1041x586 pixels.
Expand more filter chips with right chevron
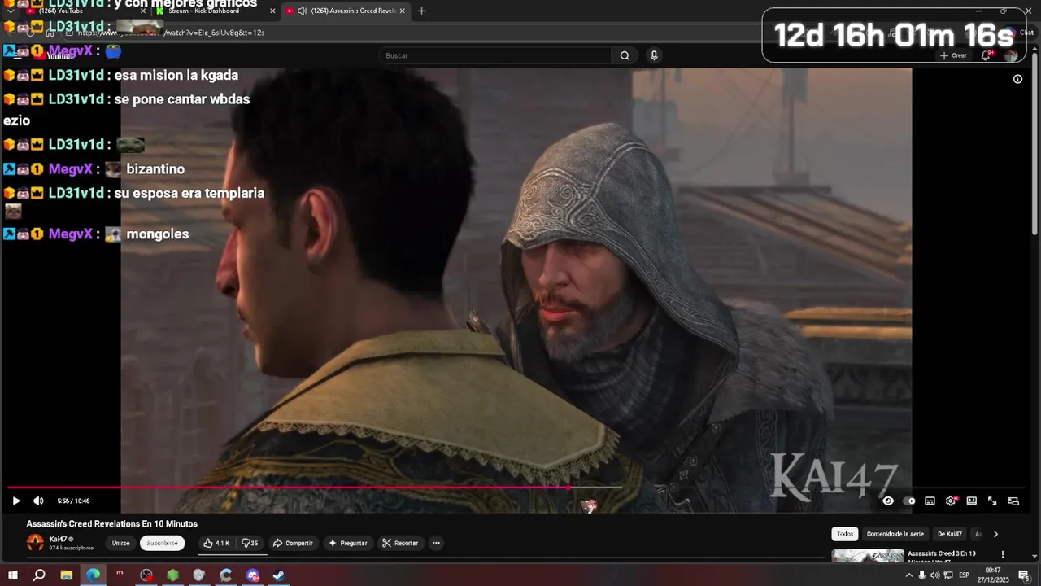[x=995, y=534]
